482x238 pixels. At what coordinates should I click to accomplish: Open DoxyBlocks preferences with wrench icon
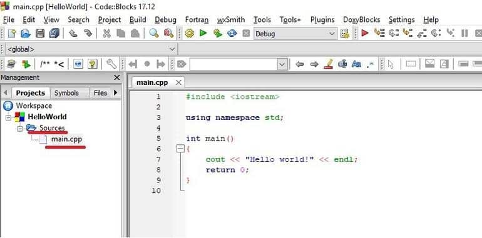coord(111,64)
